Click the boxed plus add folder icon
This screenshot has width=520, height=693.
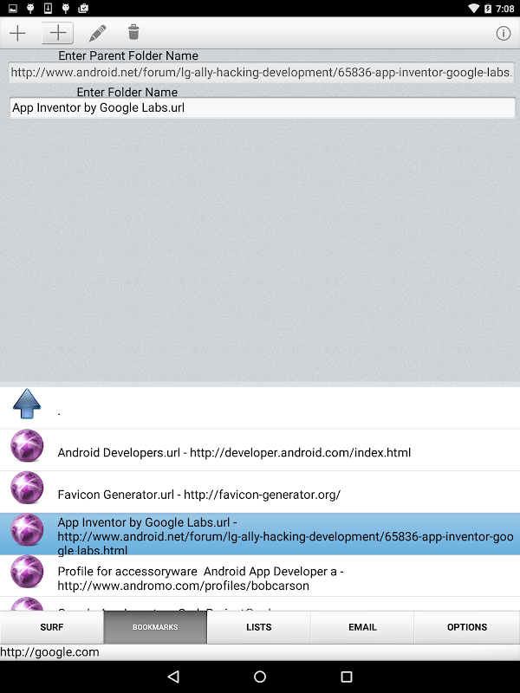[x=58, y=33]
